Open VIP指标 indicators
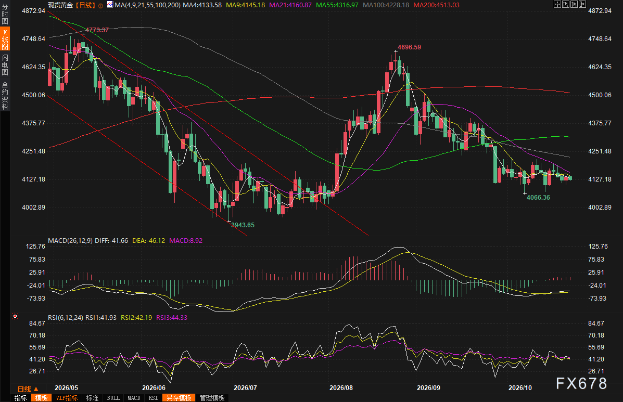Image resolution: width=623 pixels, height=402 pixels. point(67,398)
